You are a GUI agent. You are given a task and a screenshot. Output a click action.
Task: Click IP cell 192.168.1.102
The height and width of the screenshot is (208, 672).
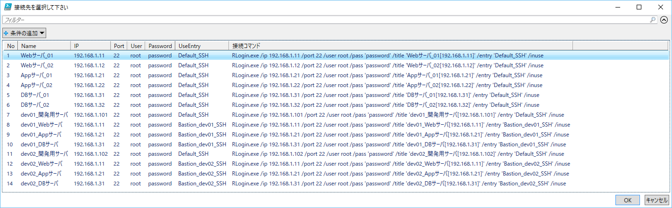[91, 154]
